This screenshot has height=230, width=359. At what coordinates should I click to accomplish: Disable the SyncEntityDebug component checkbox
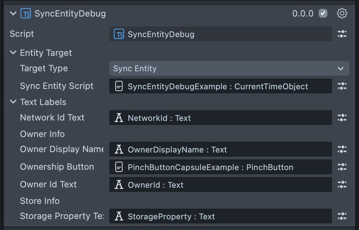(x=323, y=14)
